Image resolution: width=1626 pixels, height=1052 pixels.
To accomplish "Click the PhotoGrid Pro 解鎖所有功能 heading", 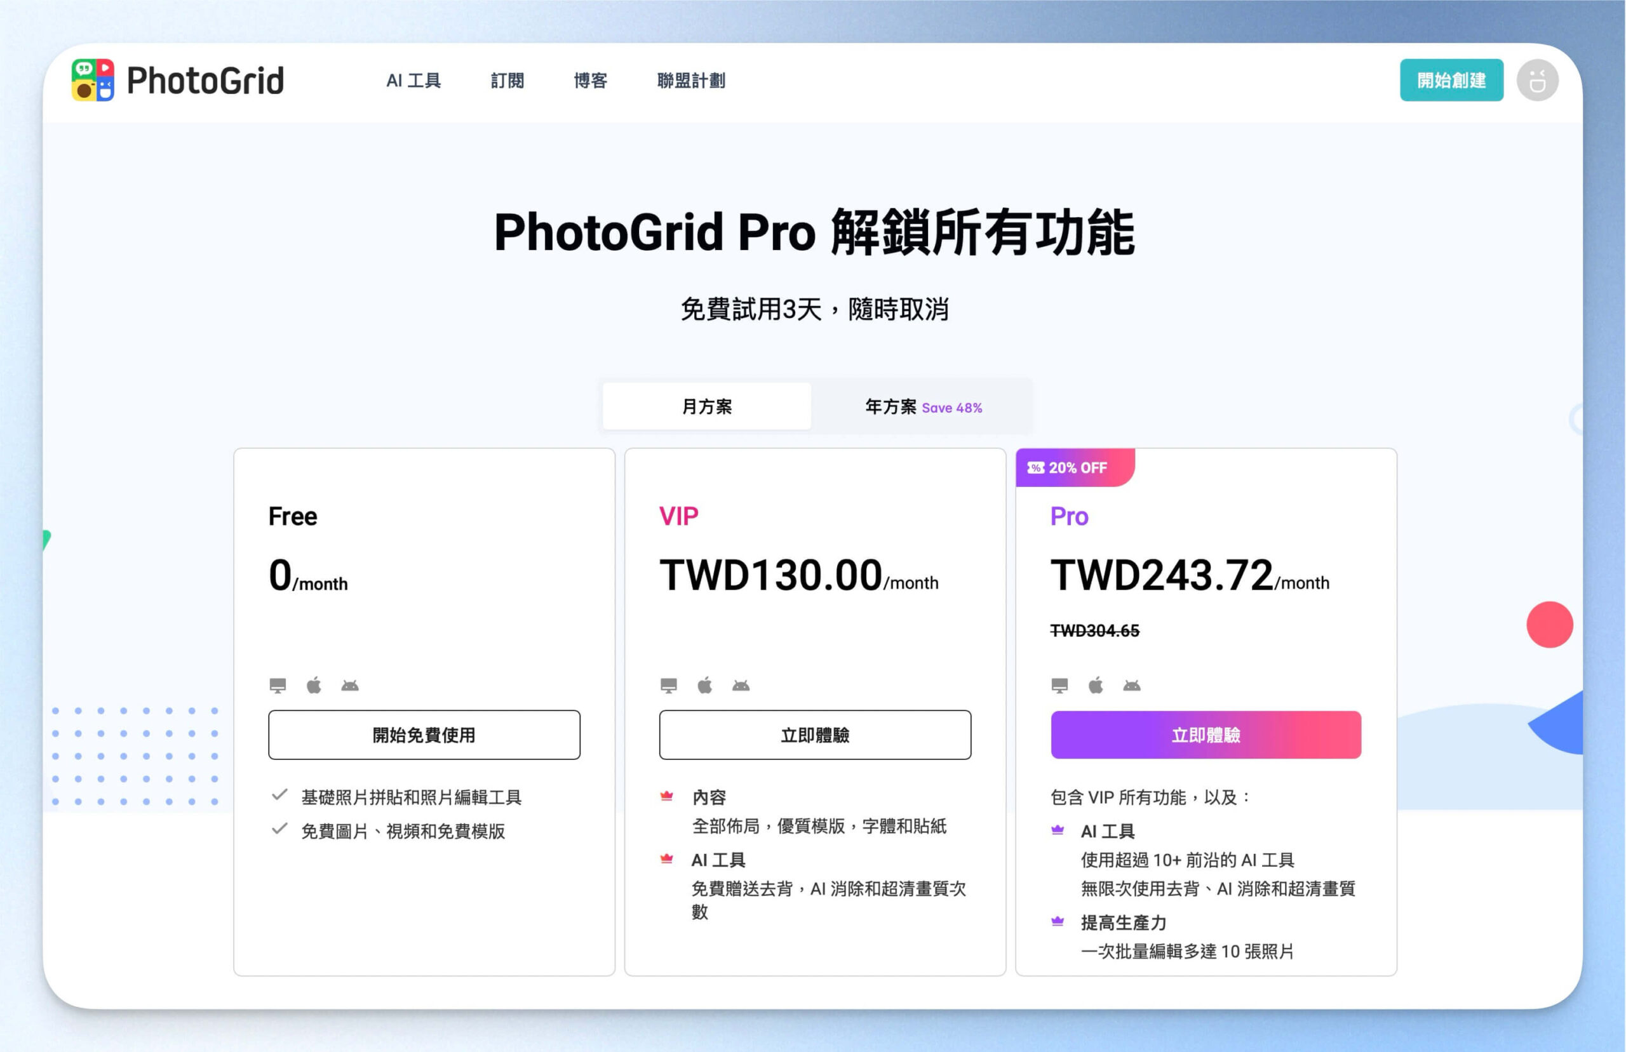I will [x=814, y=233].
